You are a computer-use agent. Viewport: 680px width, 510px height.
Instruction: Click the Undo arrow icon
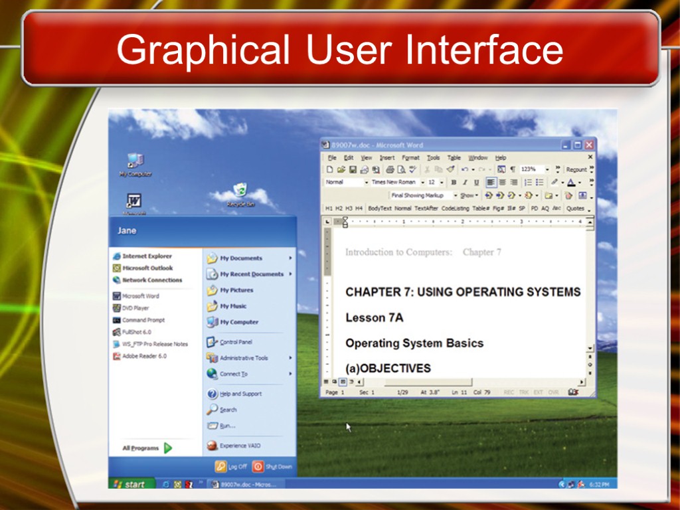[465, 169]
